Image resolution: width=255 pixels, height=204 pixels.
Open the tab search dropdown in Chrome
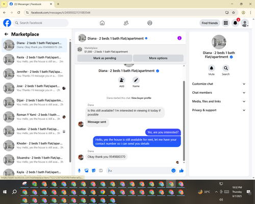(x=4, y=4)
